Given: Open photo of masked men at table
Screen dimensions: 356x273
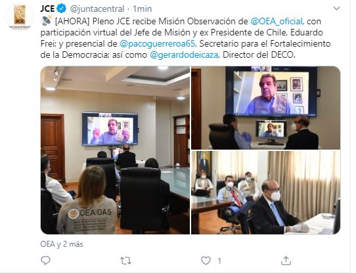Looking at the screenshot, I should 265,192.
